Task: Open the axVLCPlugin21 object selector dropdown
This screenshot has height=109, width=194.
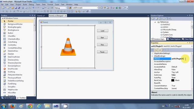Action: 192,46
